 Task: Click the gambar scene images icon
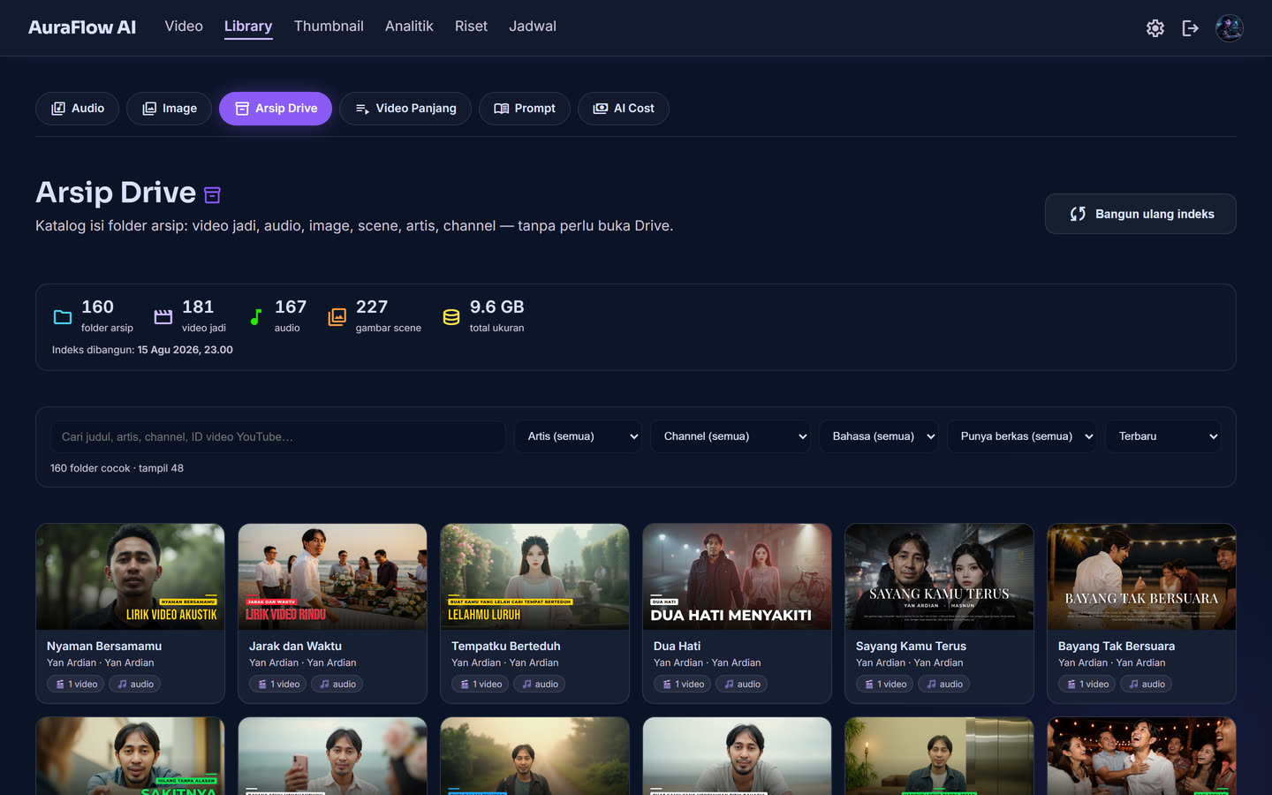coord(337,317)
